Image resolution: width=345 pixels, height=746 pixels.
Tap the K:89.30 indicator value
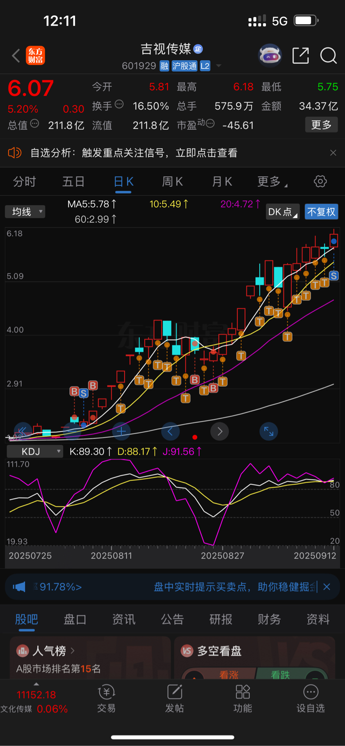click(x=90, y=452)
